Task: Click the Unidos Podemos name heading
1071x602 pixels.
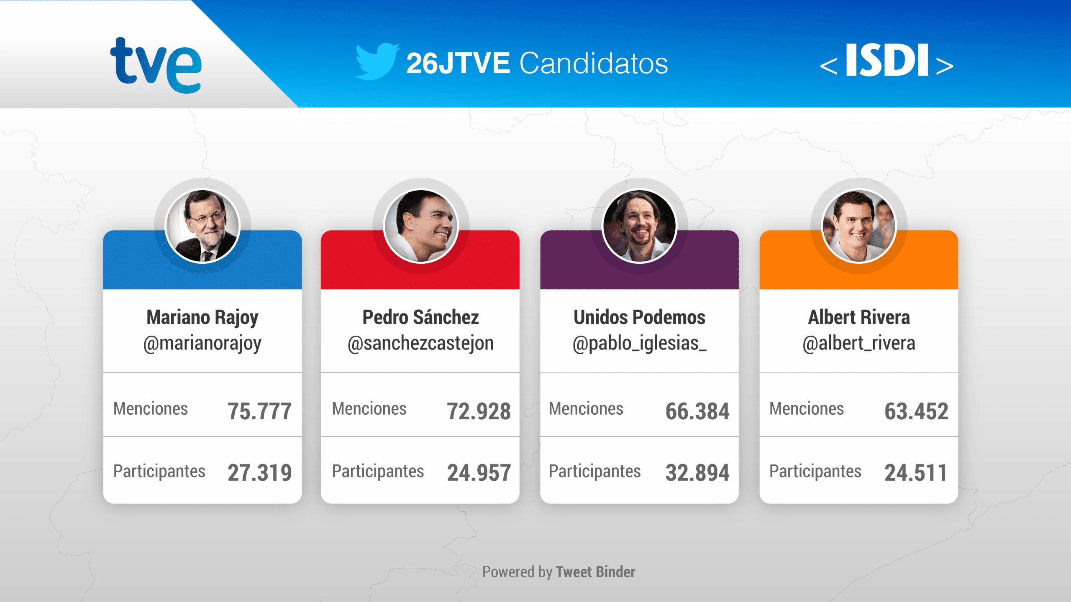Action: click(639, 317)
